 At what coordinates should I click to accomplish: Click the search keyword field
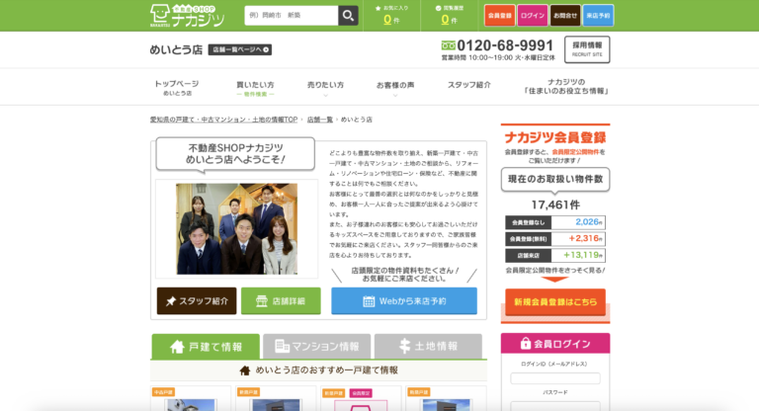click(x=292, y=16)
